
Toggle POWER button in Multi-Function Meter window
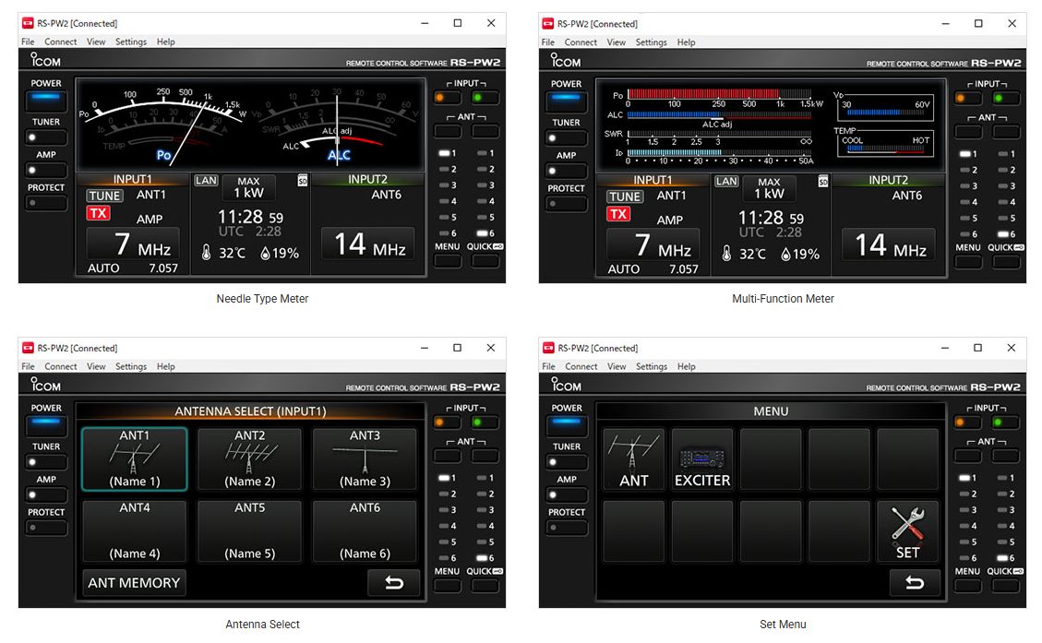pos(567,101)
